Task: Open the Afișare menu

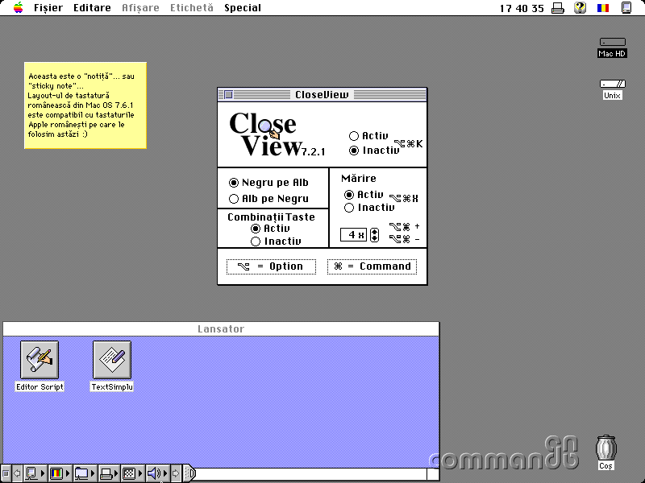Action: 140,8
